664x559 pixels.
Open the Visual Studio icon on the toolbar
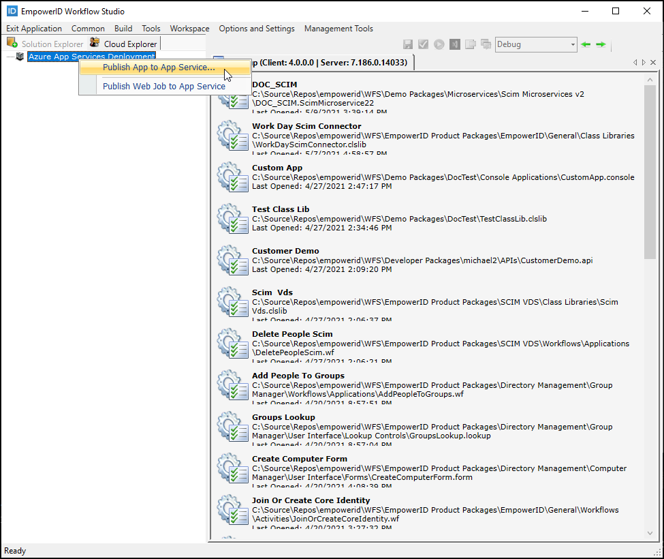pos(454,44)
